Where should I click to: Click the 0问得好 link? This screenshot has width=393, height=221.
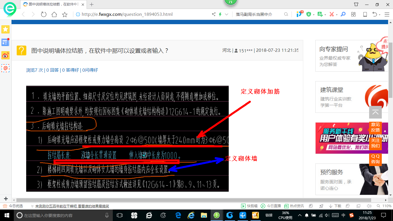(90, 70)
